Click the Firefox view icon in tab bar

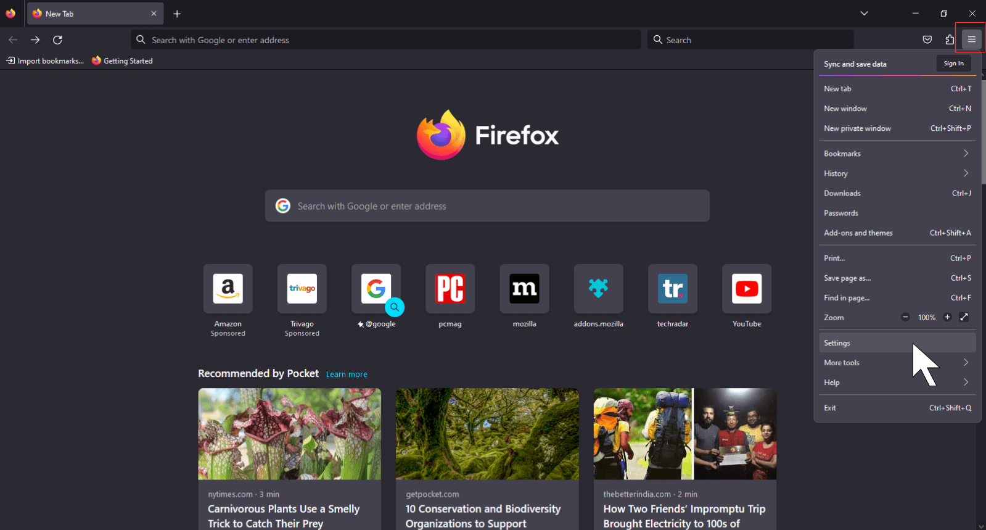pos(10,14)
